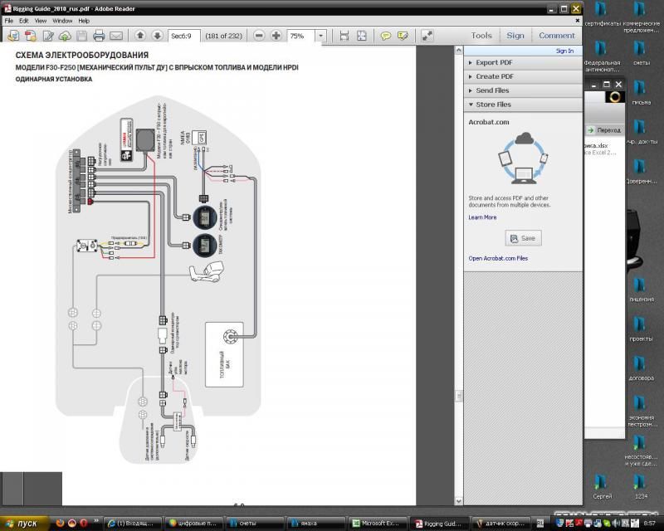This screenshot has height=531, width=664.
Task: Click the Zoom In plus button
Action: (276, 36)
